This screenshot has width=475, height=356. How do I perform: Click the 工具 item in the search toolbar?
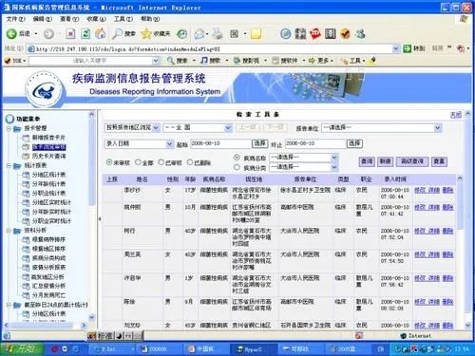tap(354, 61)
